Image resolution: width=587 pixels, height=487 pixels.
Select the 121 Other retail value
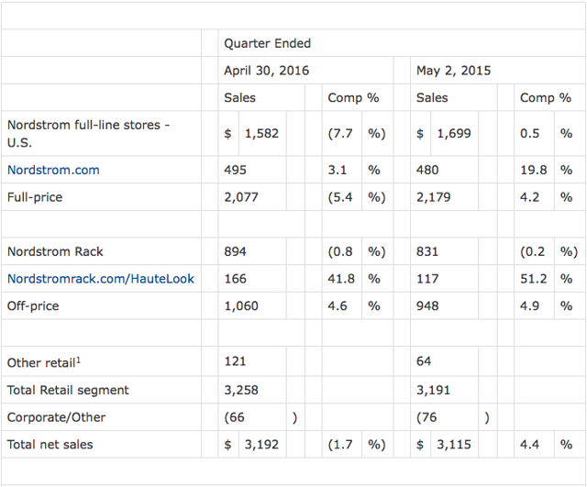(235, 361)
